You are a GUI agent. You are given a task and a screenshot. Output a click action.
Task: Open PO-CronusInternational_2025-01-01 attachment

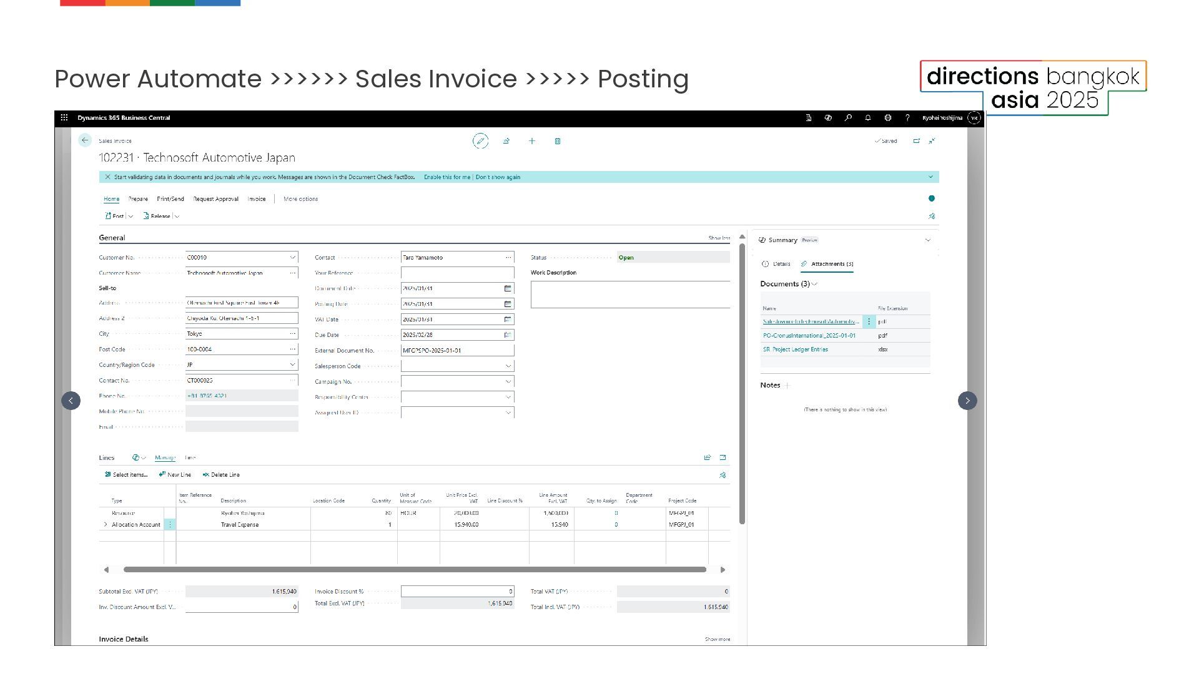coord(809,336)
